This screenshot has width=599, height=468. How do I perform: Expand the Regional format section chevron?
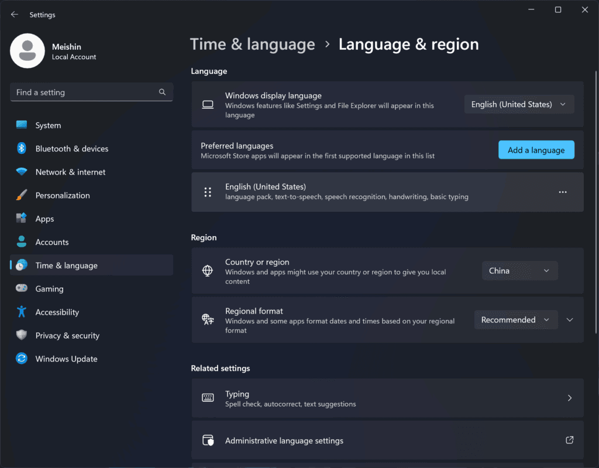pos(569,319)
